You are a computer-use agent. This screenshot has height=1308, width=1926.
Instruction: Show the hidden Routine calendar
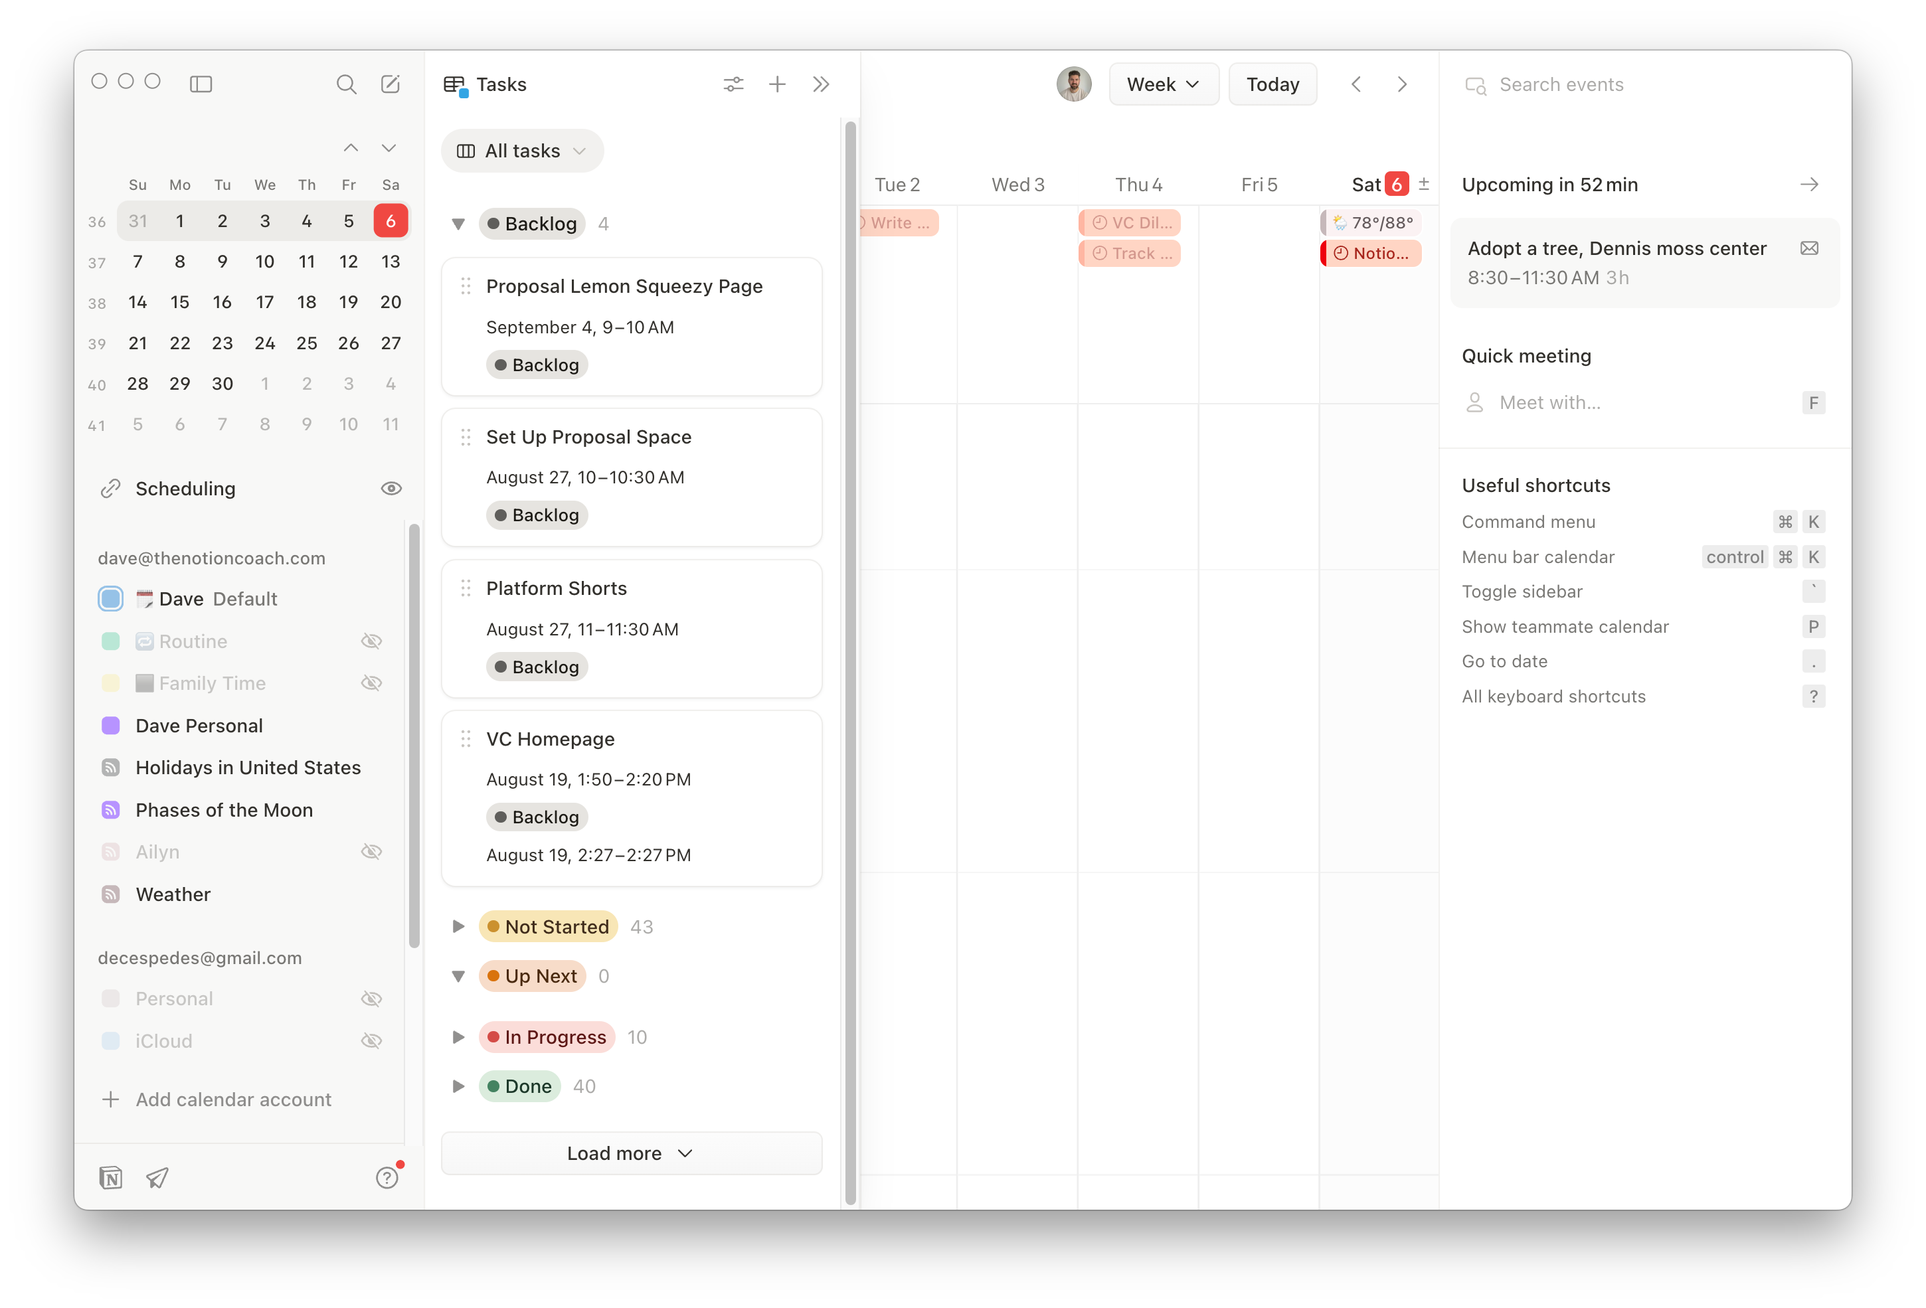[x=371, y=641]
